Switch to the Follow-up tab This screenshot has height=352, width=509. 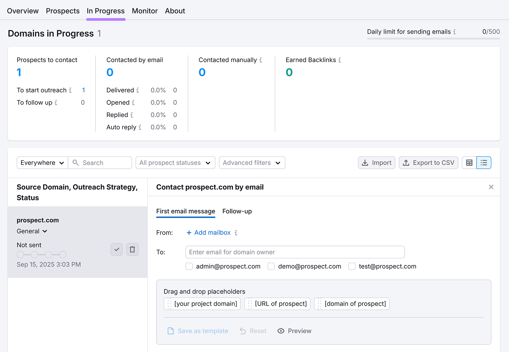(x=237, y=211)
